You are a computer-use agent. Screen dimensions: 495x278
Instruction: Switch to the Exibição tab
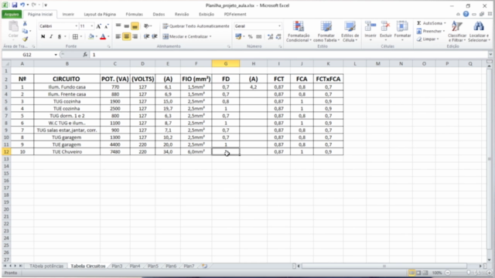point(207,14)
